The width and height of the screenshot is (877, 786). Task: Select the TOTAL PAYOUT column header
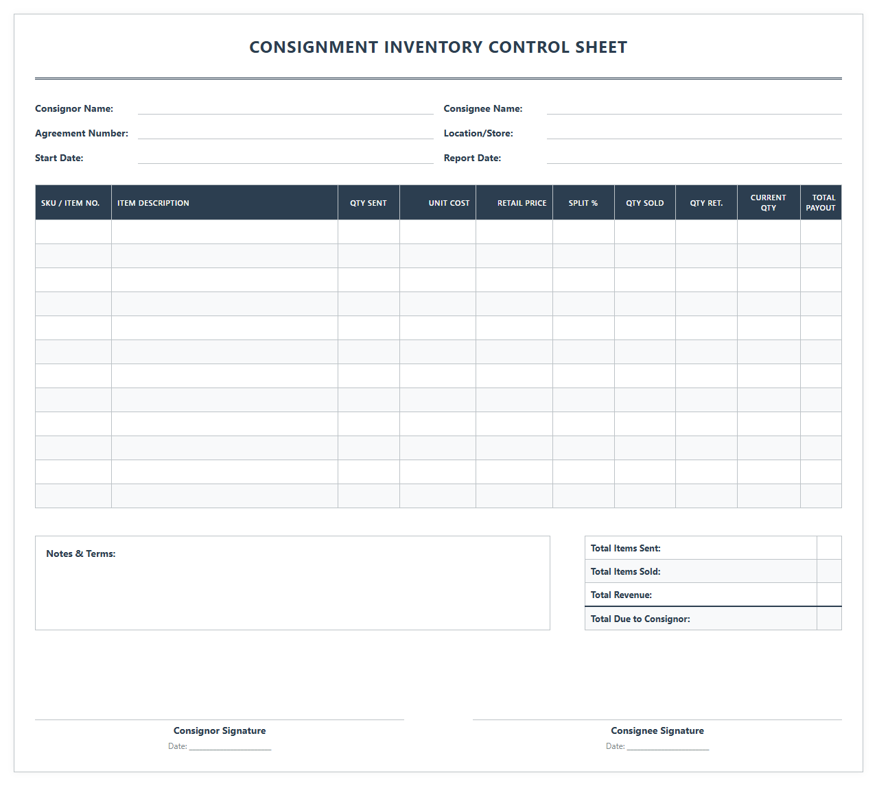821,202
